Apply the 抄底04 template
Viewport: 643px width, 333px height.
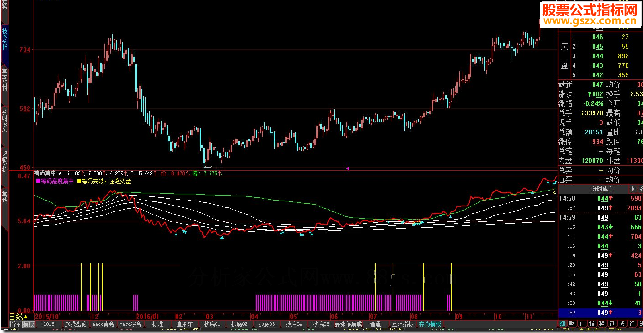[x=294, y=324]
